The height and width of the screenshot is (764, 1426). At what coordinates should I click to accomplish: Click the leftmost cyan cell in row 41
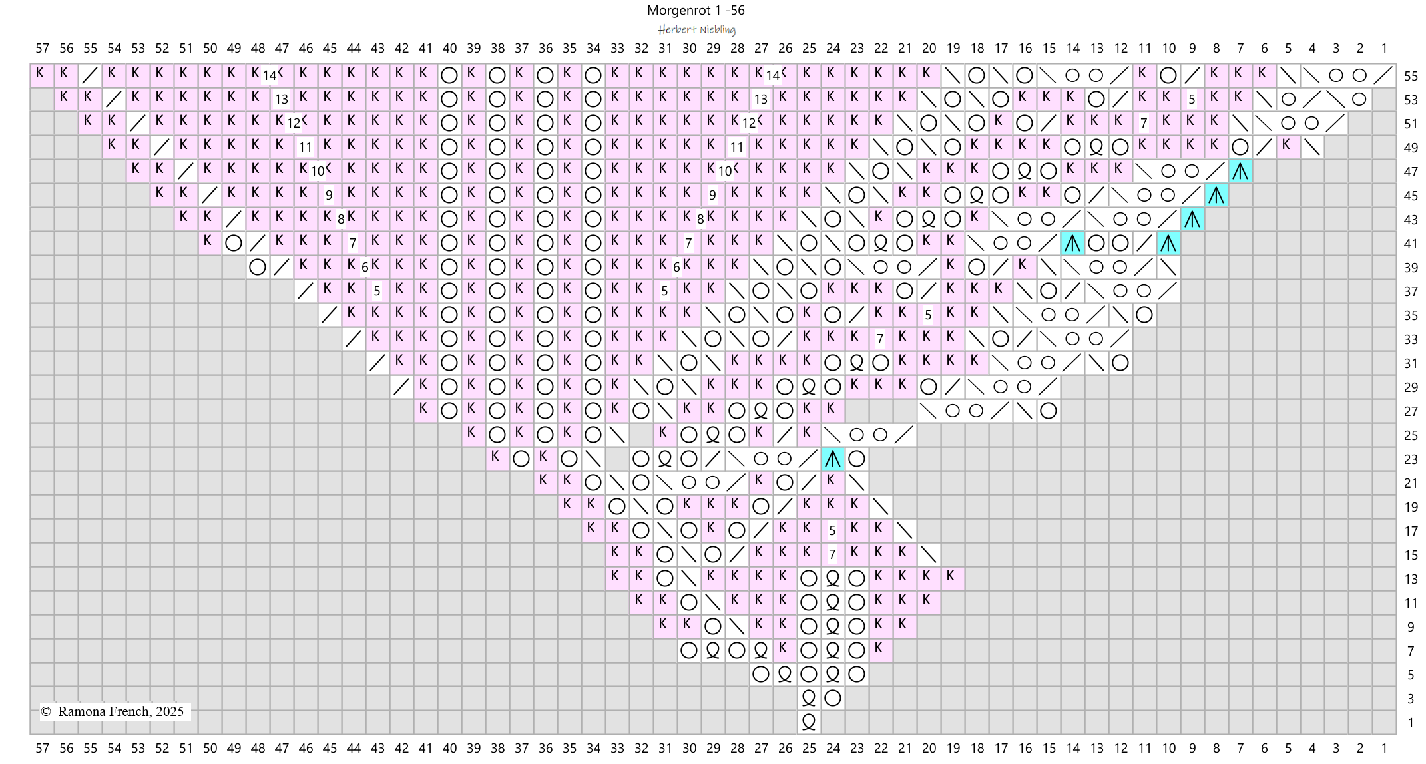(x=1072, y=244)
